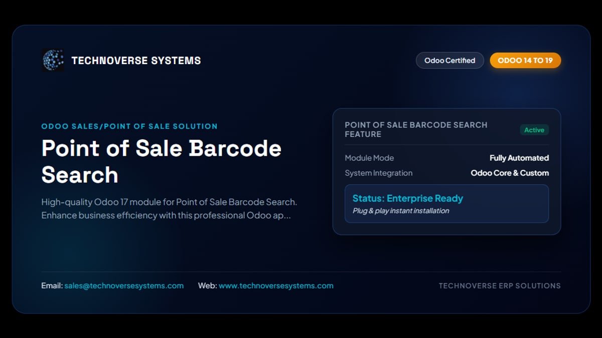Click the ODOO SALES/POINT OF SALE SOLUTION subtitle
The height and width of the screenshot is (338, 602).
pos(129,126)
